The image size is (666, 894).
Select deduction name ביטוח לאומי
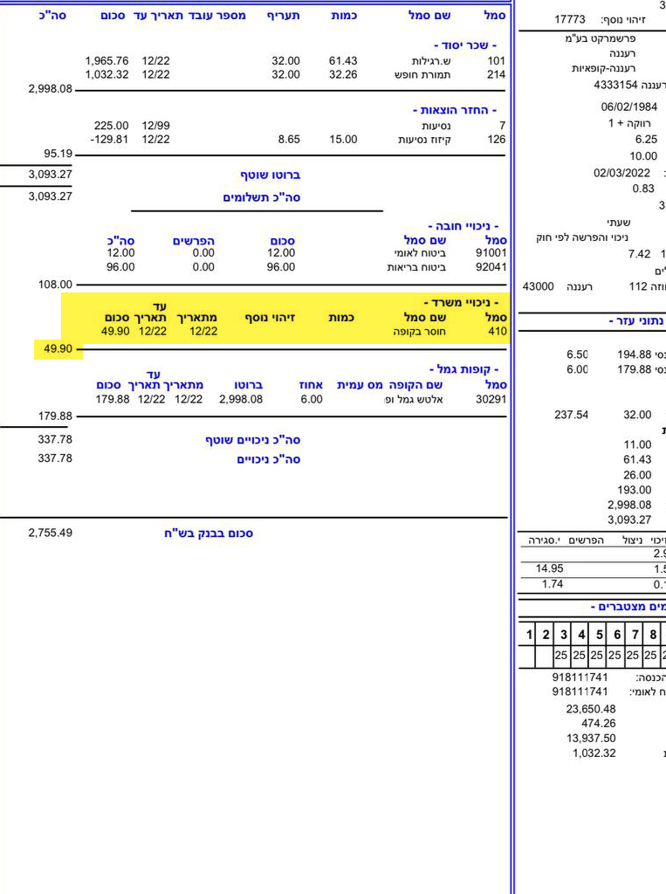pyautogui.click(x=420, y=253)
